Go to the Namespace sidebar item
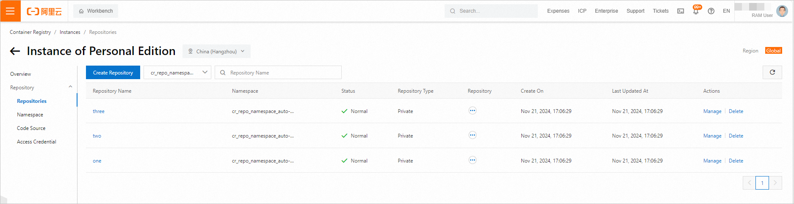 (30, 115)
